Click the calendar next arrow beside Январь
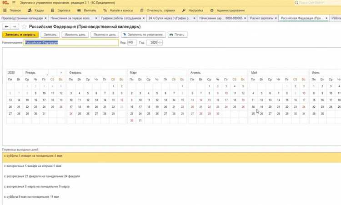Image resolution: width=341 pixels, height=205 pixels. [x=61, y=72]
